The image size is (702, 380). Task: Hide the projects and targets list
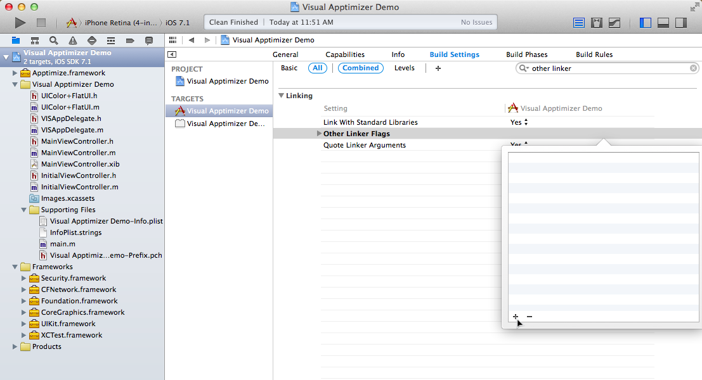pos(172,54)
